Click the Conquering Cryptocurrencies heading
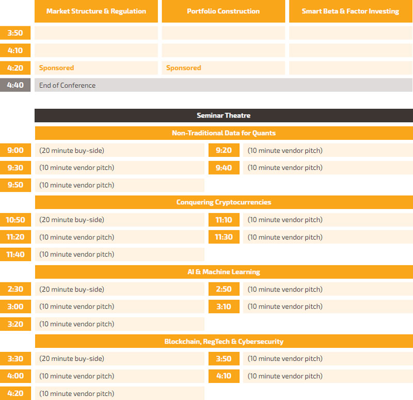Viewport: 413px width, 400px height. pyautogui.click(x=224, y=202)
